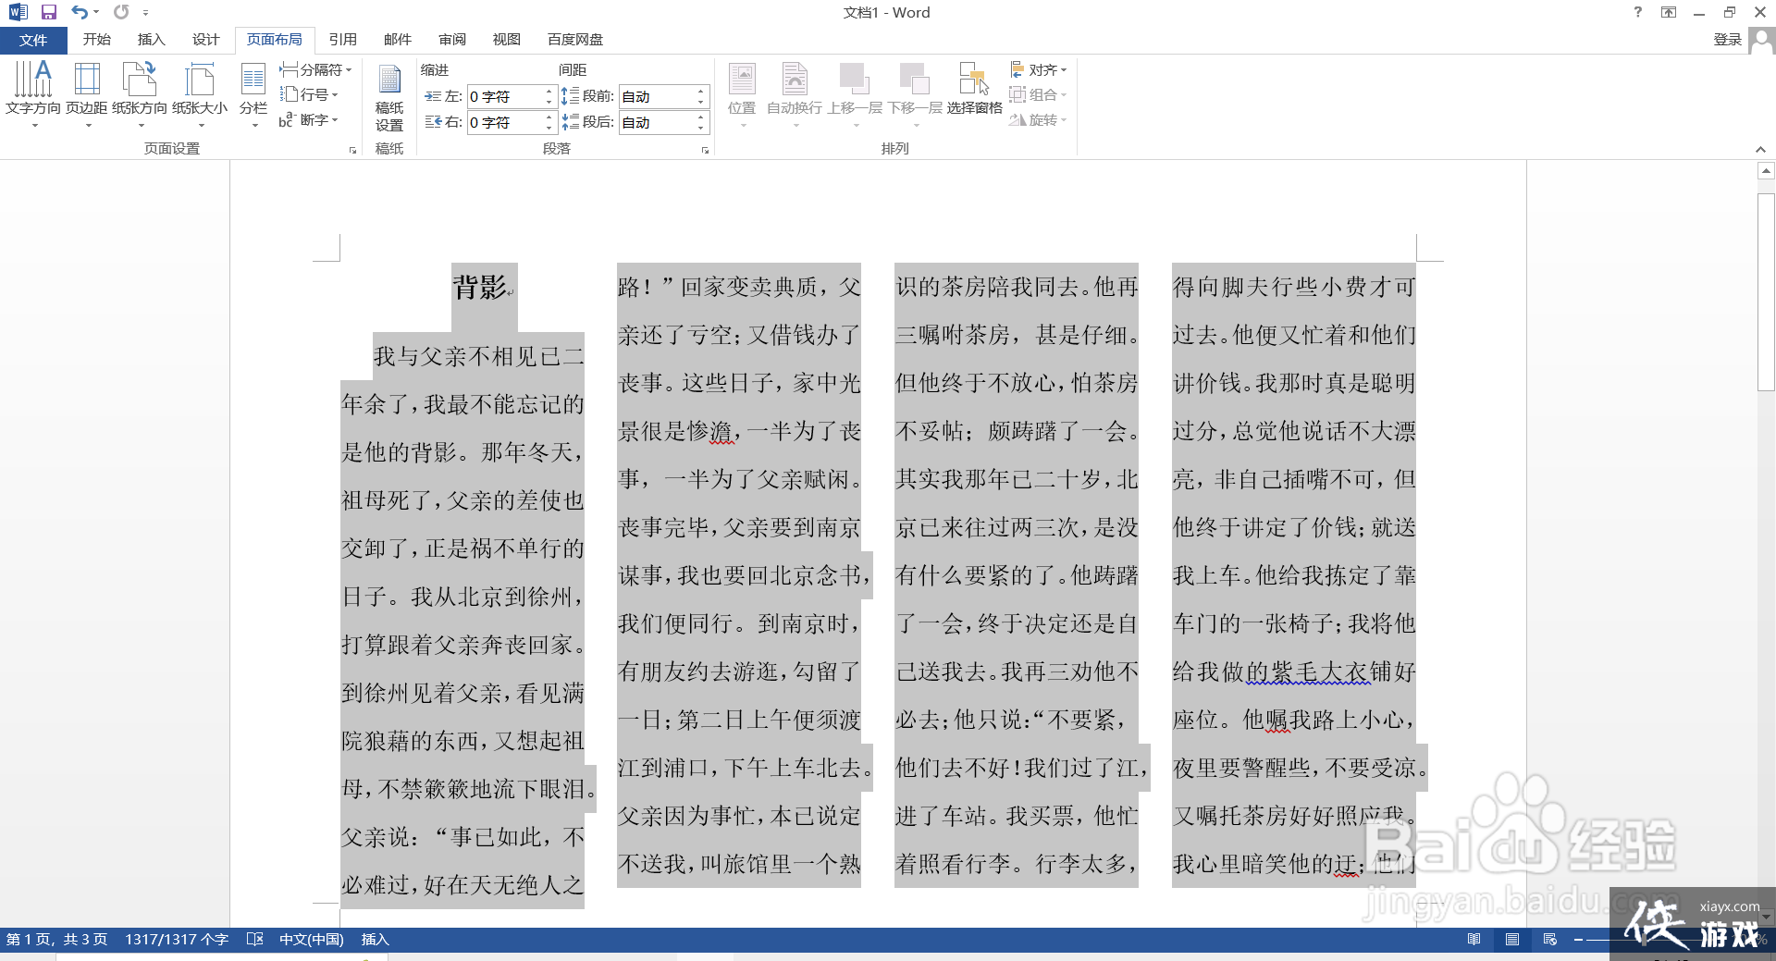Click the 中文(中国) language indicator
Screen dimensions: 1776x961
click(x=311, y=939)
